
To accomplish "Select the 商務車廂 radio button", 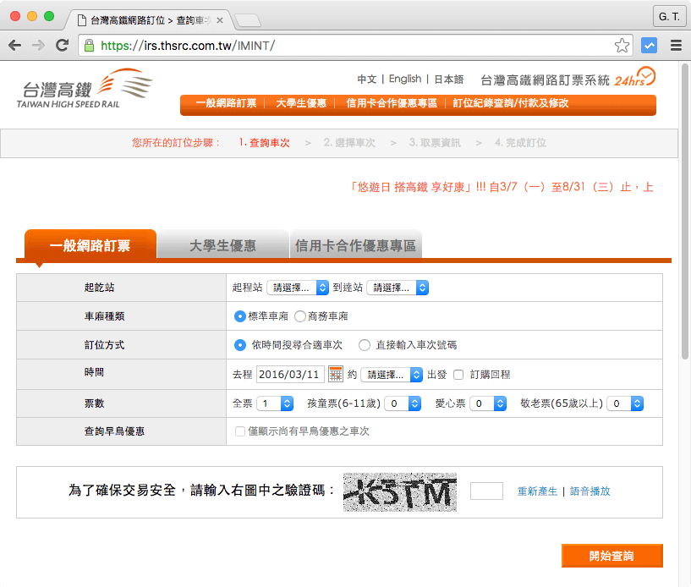I will click(x=300, y=316).
